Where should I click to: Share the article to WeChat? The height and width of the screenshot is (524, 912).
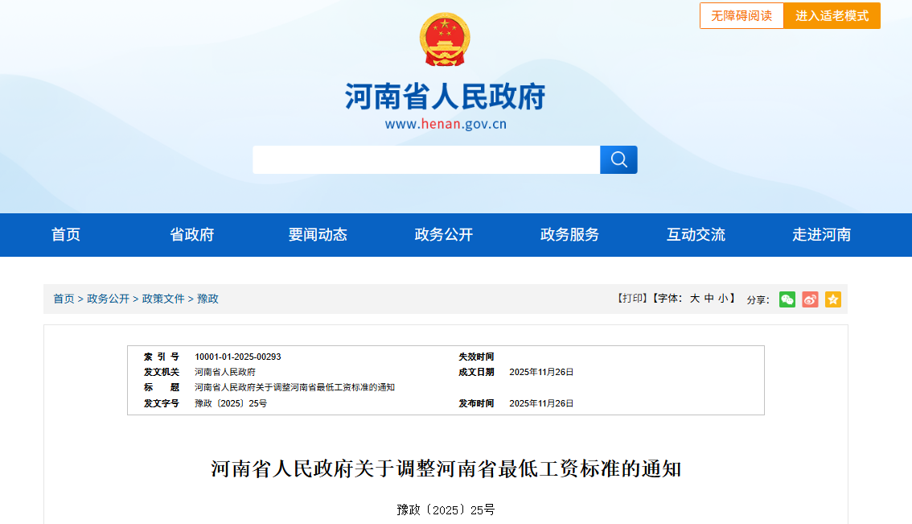pos(787,299)
